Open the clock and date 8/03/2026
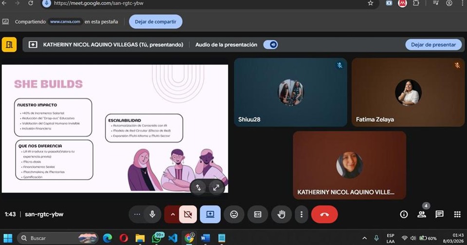This screenshot has width=467, height=245. (453, 238)
